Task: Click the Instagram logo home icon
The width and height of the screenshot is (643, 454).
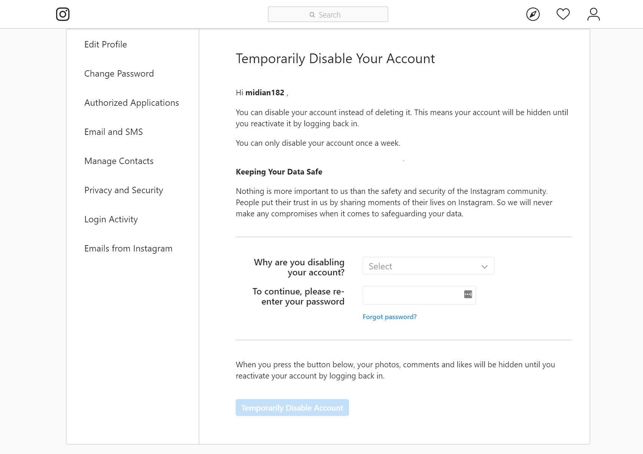Action: click(63, 14)
